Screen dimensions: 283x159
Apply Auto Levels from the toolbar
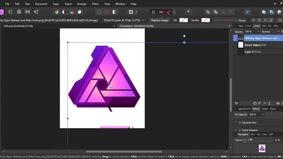(57, 12)
